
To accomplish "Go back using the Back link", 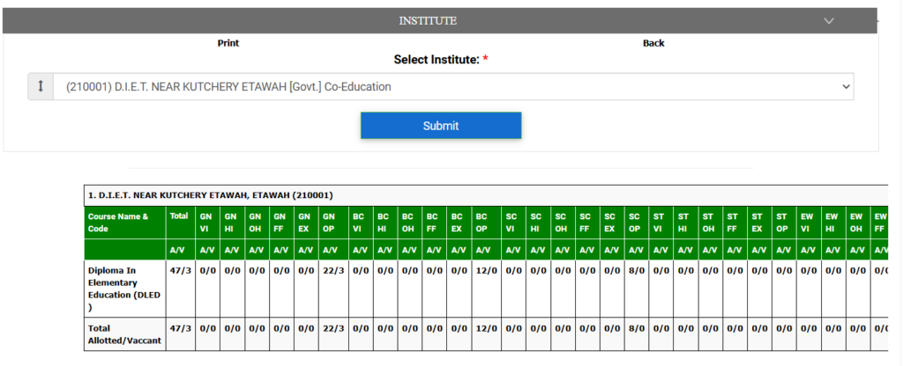I will pos(653,43).
